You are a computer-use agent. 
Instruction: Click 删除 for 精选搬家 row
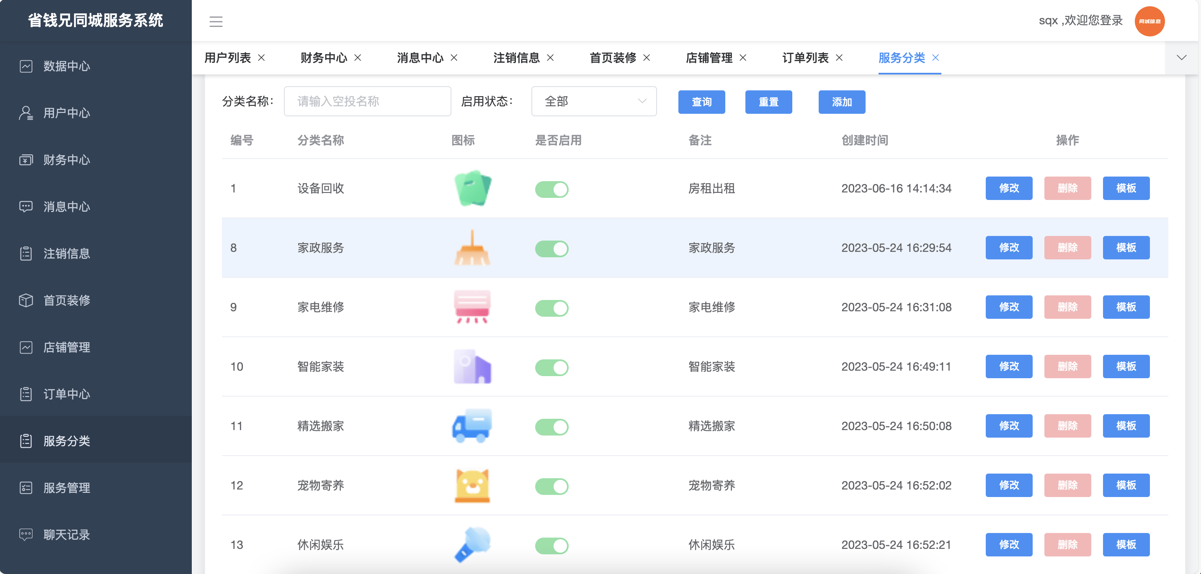click(1068, 426)
